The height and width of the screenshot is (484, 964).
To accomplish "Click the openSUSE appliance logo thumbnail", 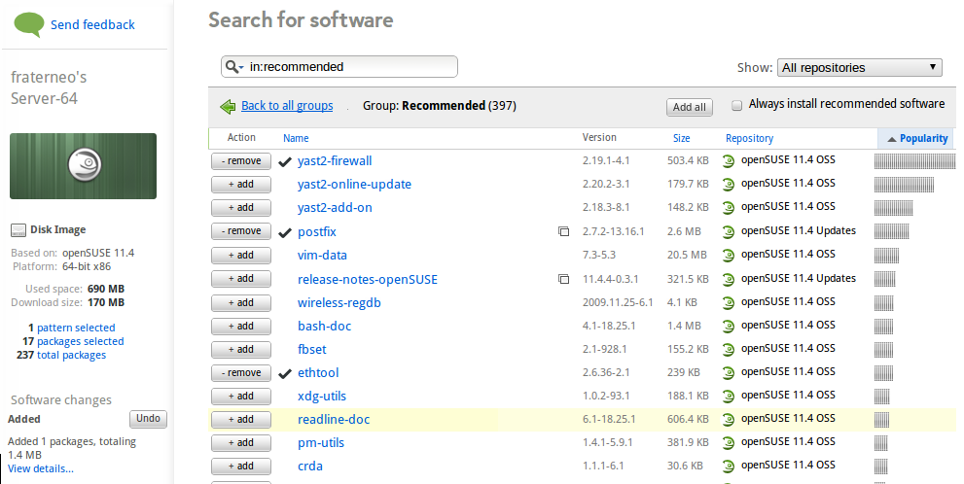I will (83, 166).
